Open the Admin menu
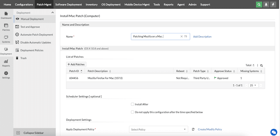Viewport: 280px width, 136px height. 192,5
